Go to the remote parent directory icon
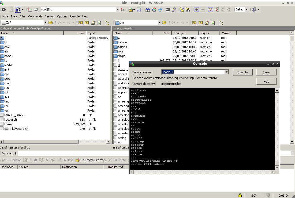 tap(194, 23)
